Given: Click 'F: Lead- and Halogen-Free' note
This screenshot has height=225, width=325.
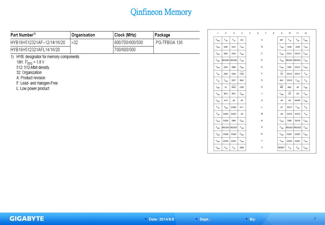Looking at the screenshot, I should 37,83.
